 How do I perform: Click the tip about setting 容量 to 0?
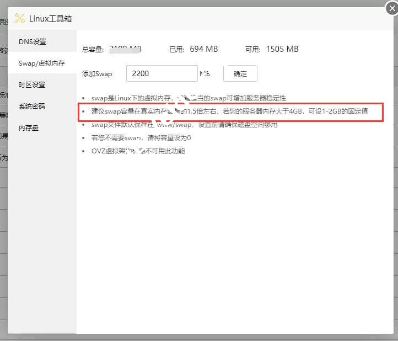(141, 137)
